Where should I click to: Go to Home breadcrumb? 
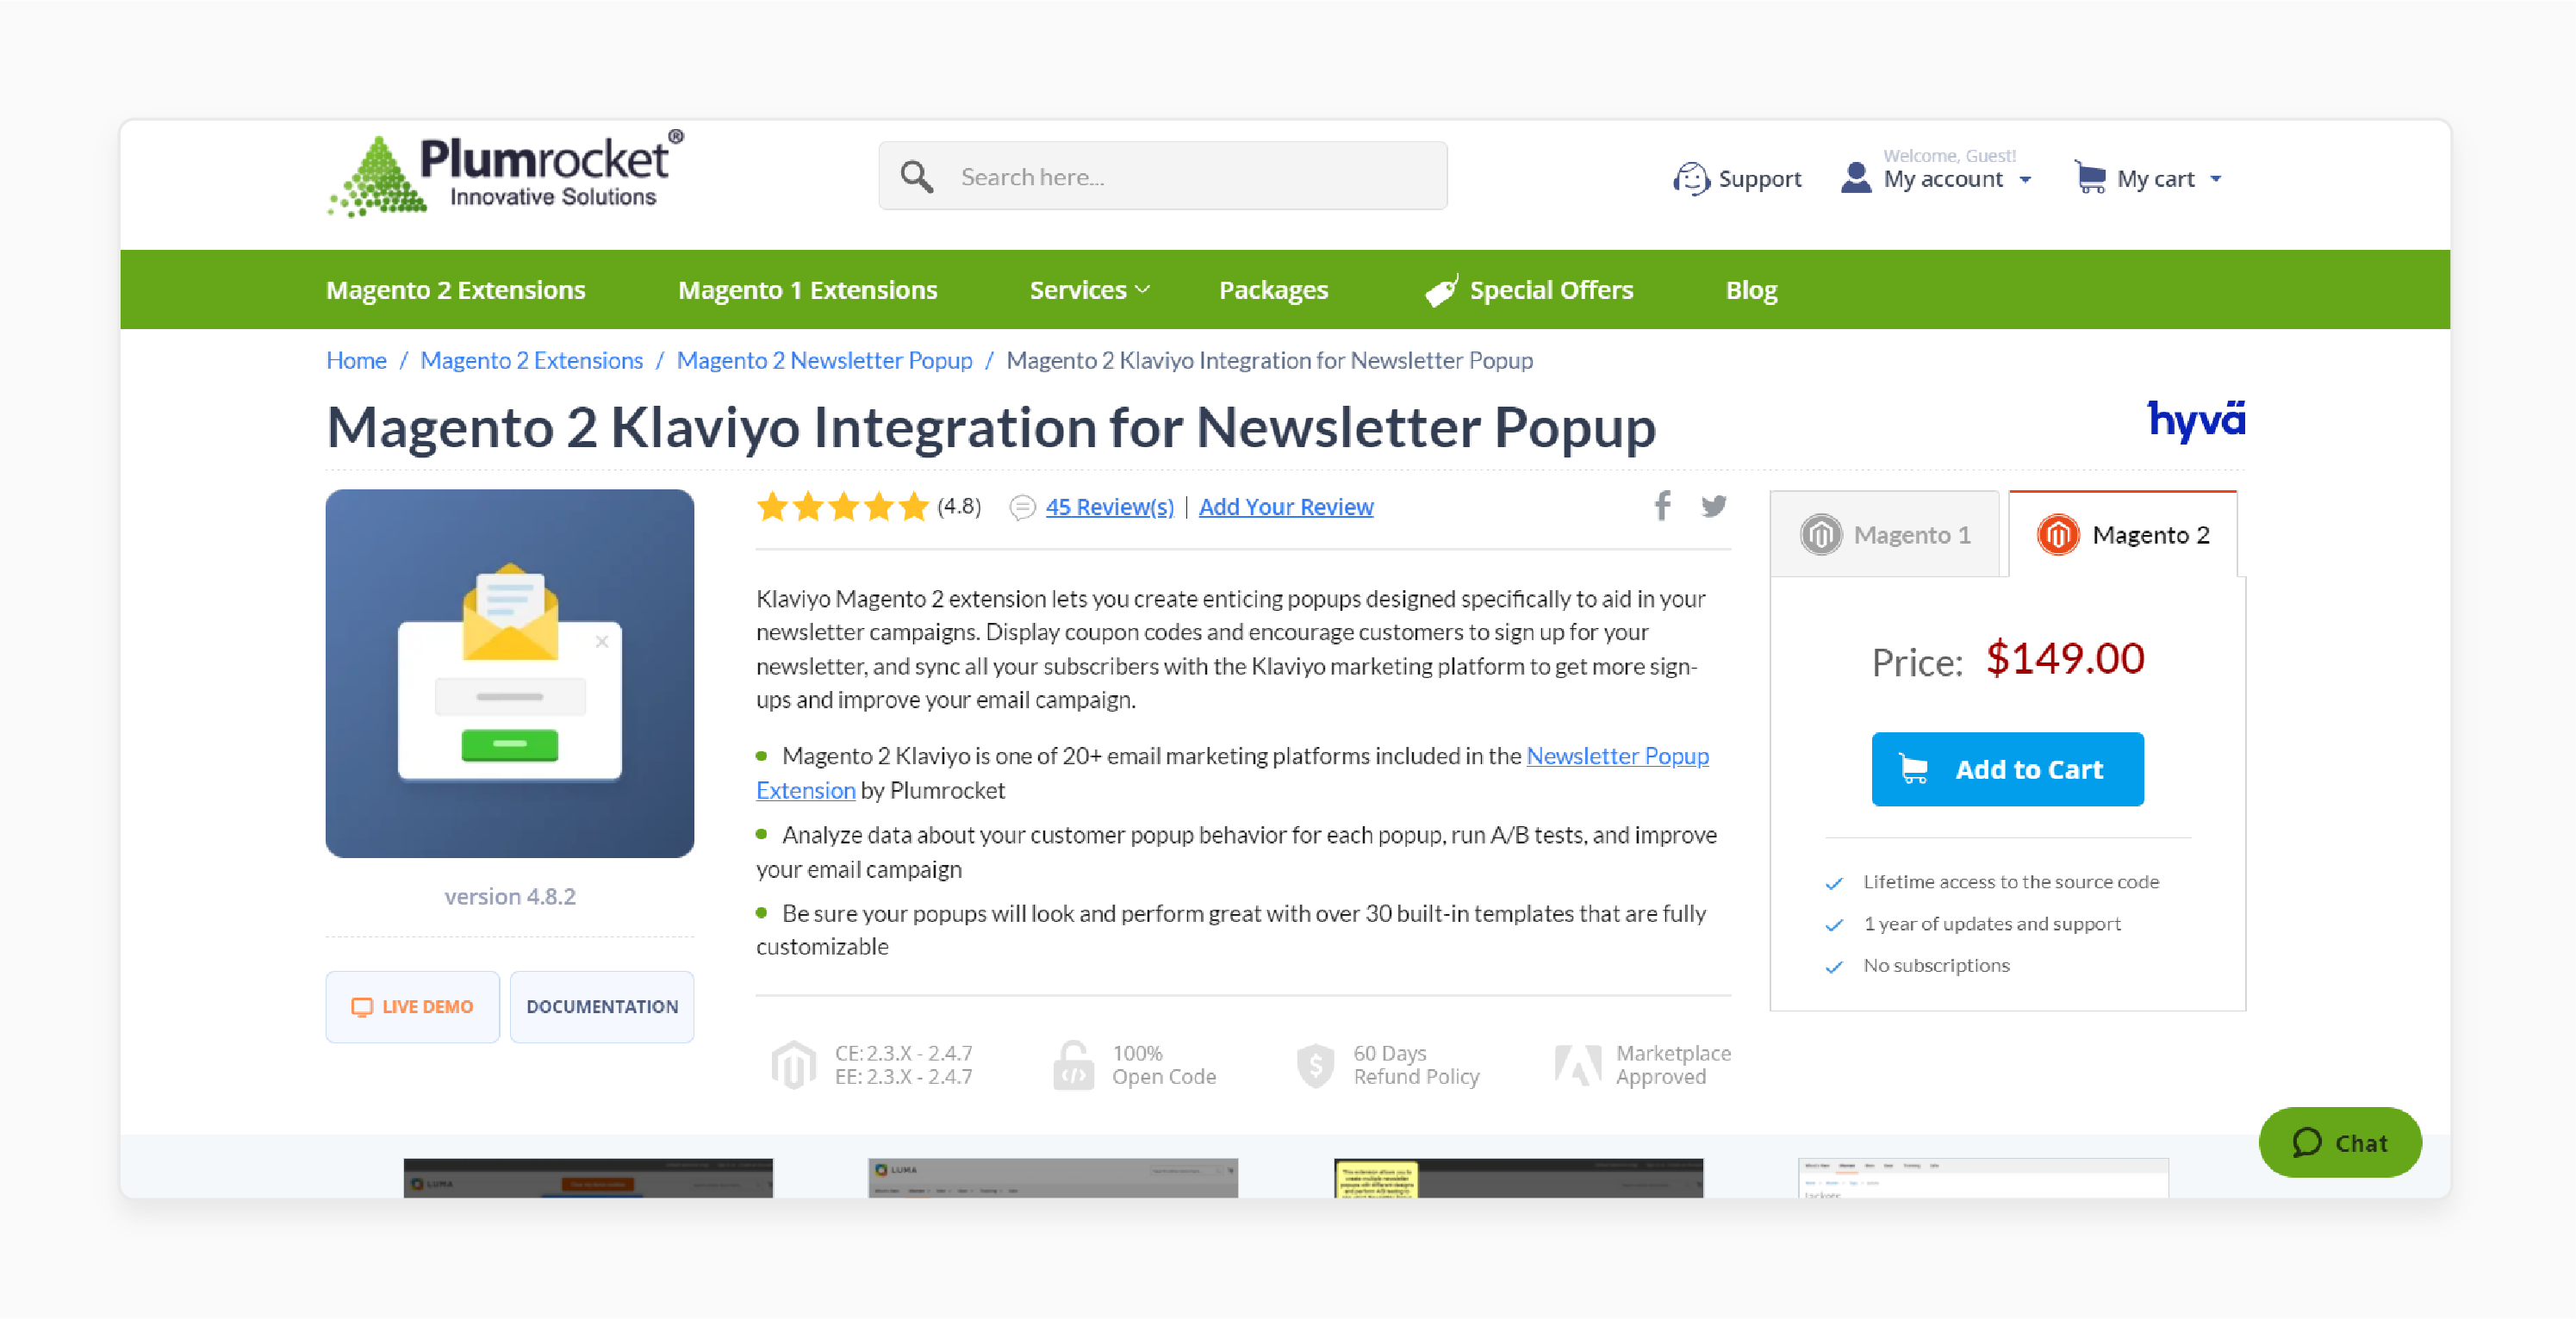(x=356, y=360)
